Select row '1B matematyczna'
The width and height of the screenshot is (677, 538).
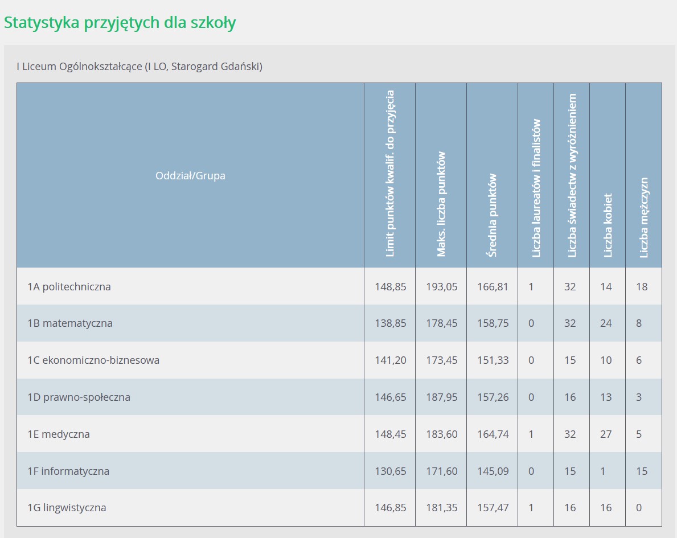(339, 323)
